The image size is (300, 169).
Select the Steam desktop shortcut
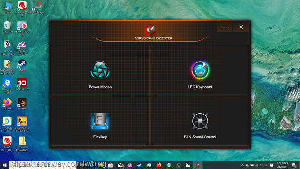22,65
